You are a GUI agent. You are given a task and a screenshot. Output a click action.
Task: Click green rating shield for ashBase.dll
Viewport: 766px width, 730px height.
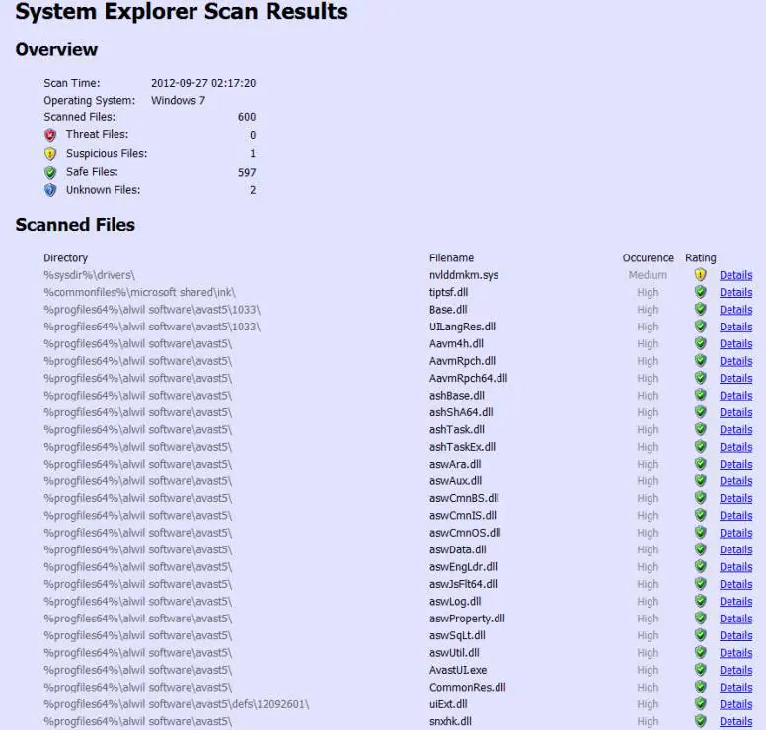pos(700,395)
